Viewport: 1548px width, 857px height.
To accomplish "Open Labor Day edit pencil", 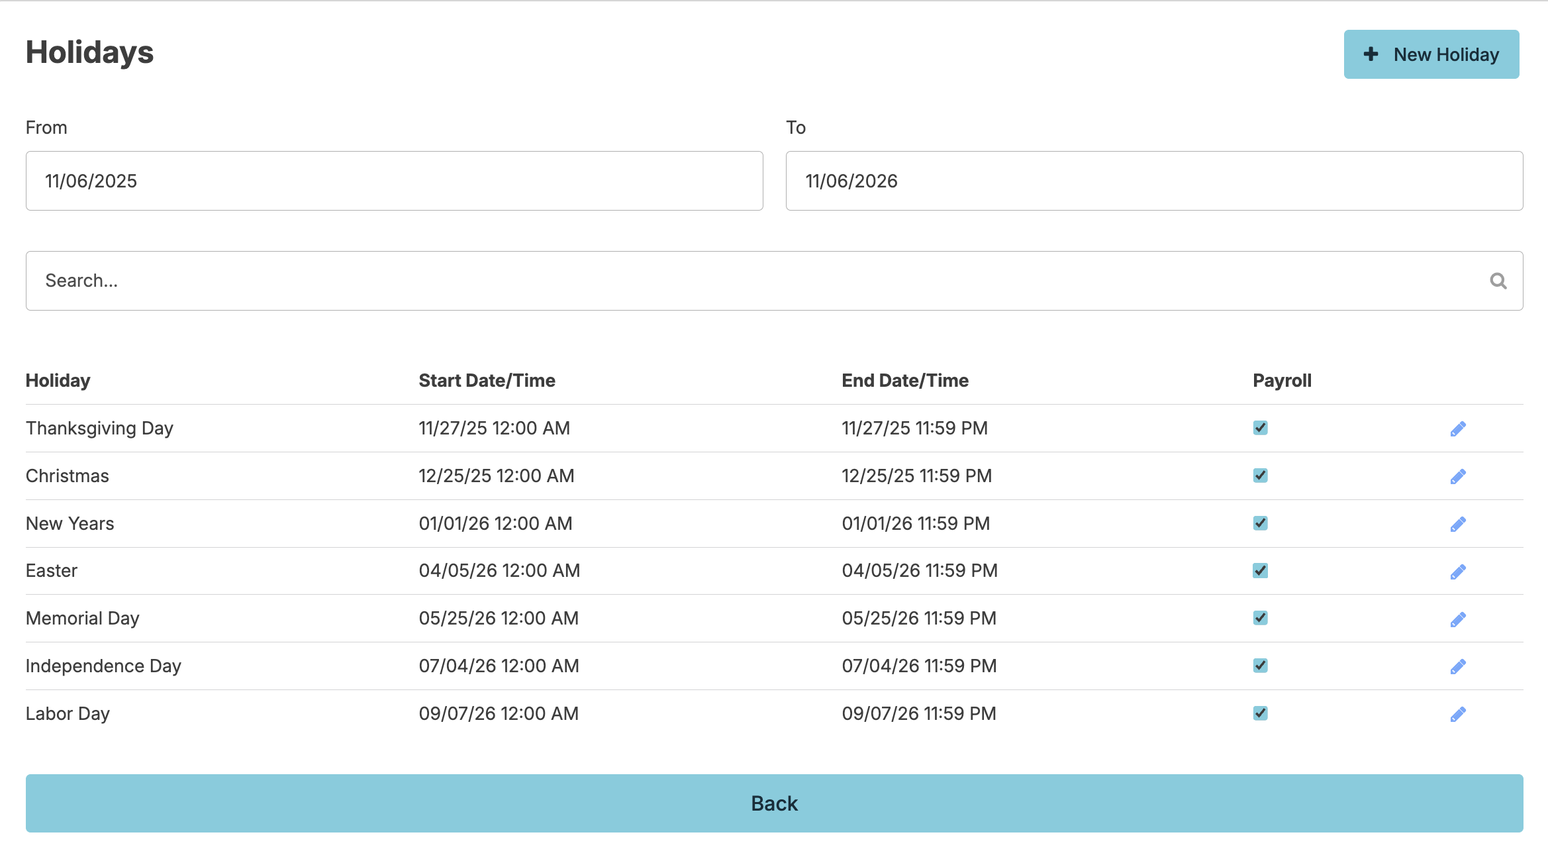I will pyautogui.click(x=1457, y=715).
